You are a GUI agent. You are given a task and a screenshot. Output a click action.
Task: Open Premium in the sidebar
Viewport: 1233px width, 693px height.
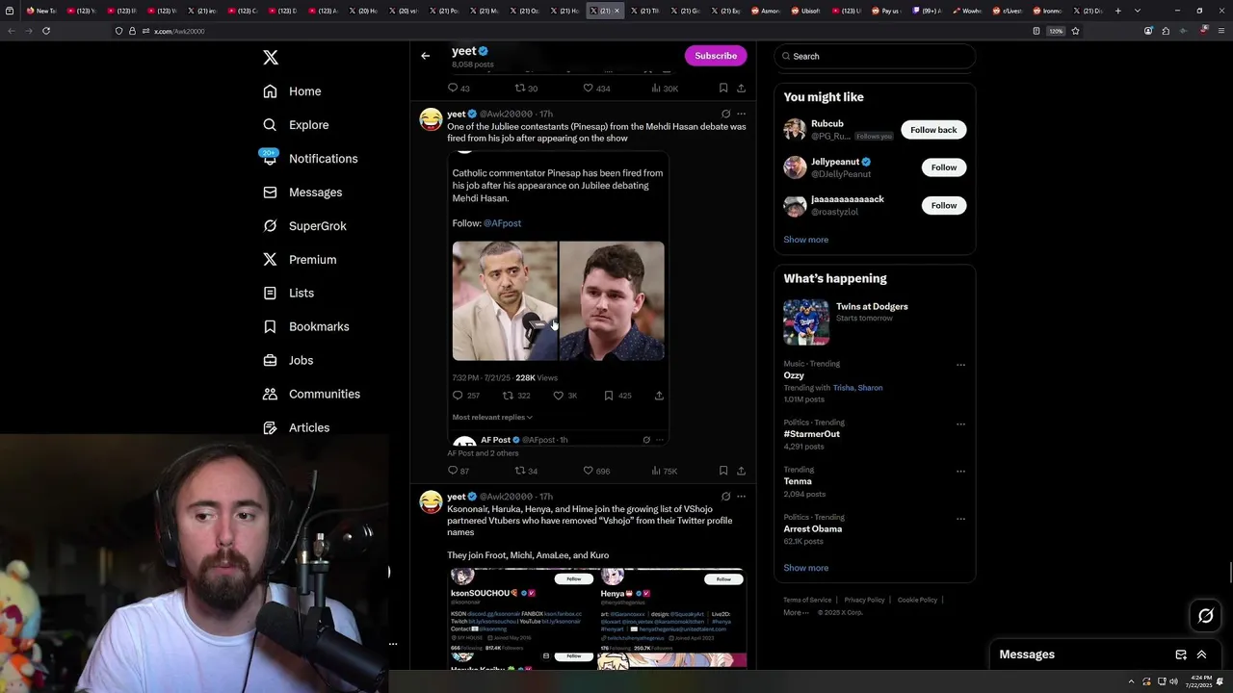[x=300, y=260]
